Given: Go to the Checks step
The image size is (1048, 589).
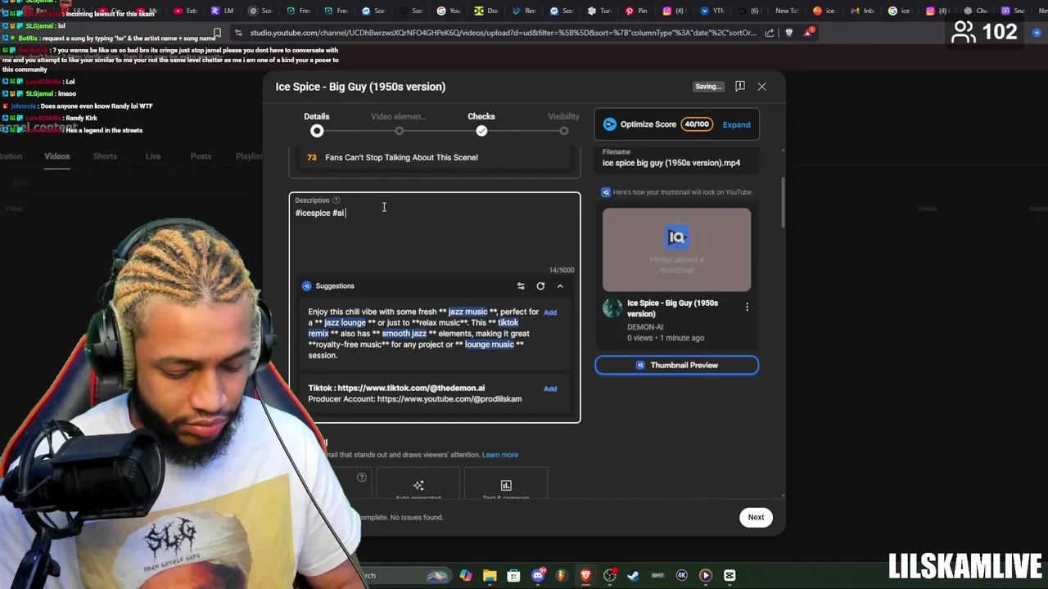Looking at the screenshot, I should [x=481, y=124].
